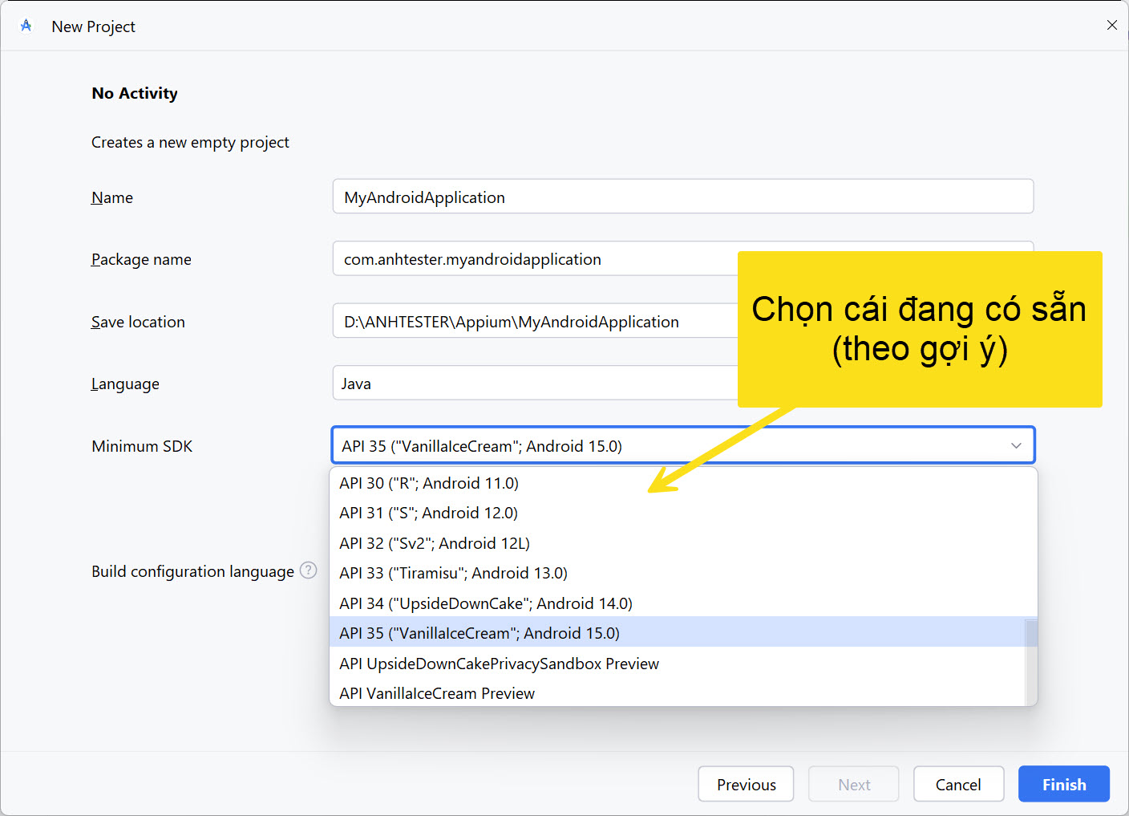Viewport: 1129px width, 816px height.
Task: Pick API 33 ("Tiramisu"; Android 13.0)
Action: 683,573
